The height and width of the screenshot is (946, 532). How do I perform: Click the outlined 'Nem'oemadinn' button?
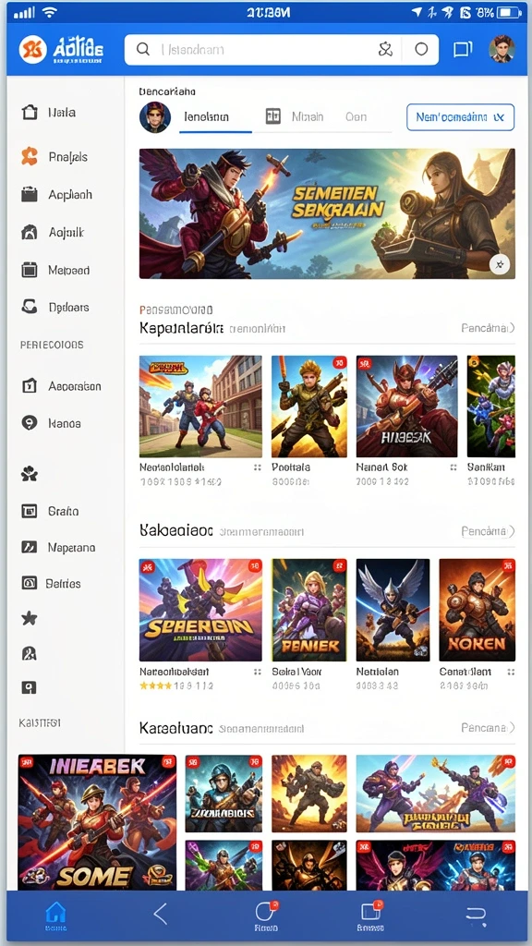click(x=460, y=117)
